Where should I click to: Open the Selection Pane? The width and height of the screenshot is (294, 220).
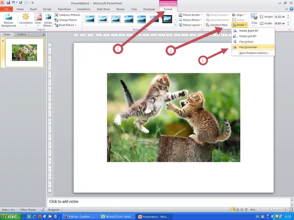click(217, 25)
